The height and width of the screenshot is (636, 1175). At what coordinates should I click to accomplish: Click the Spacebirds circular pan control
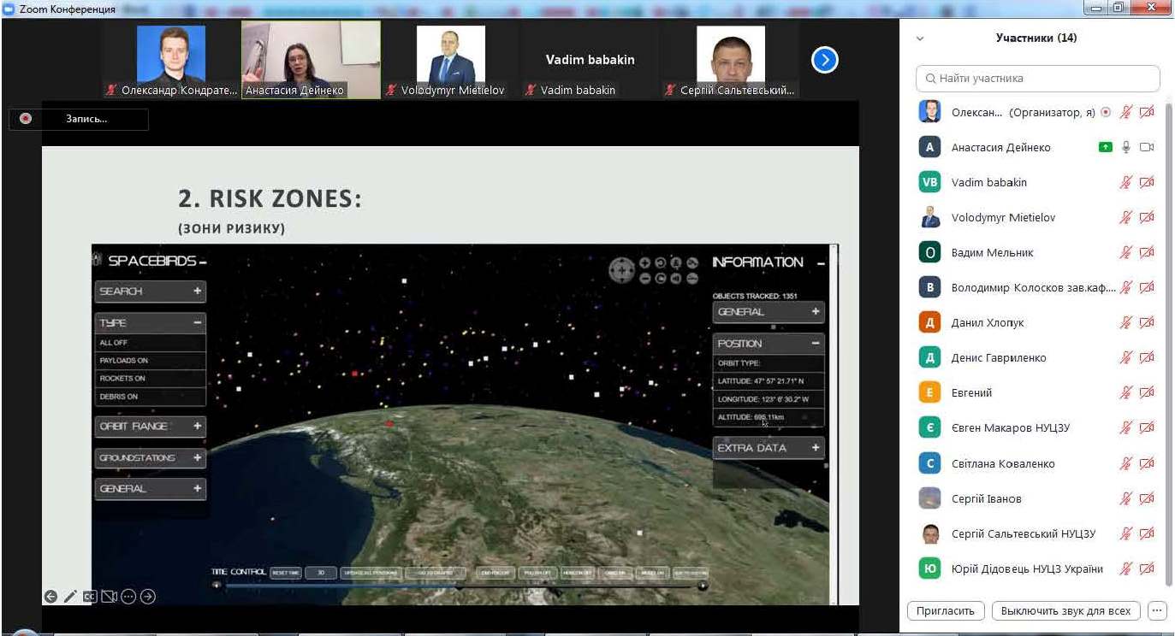[621, 271]
